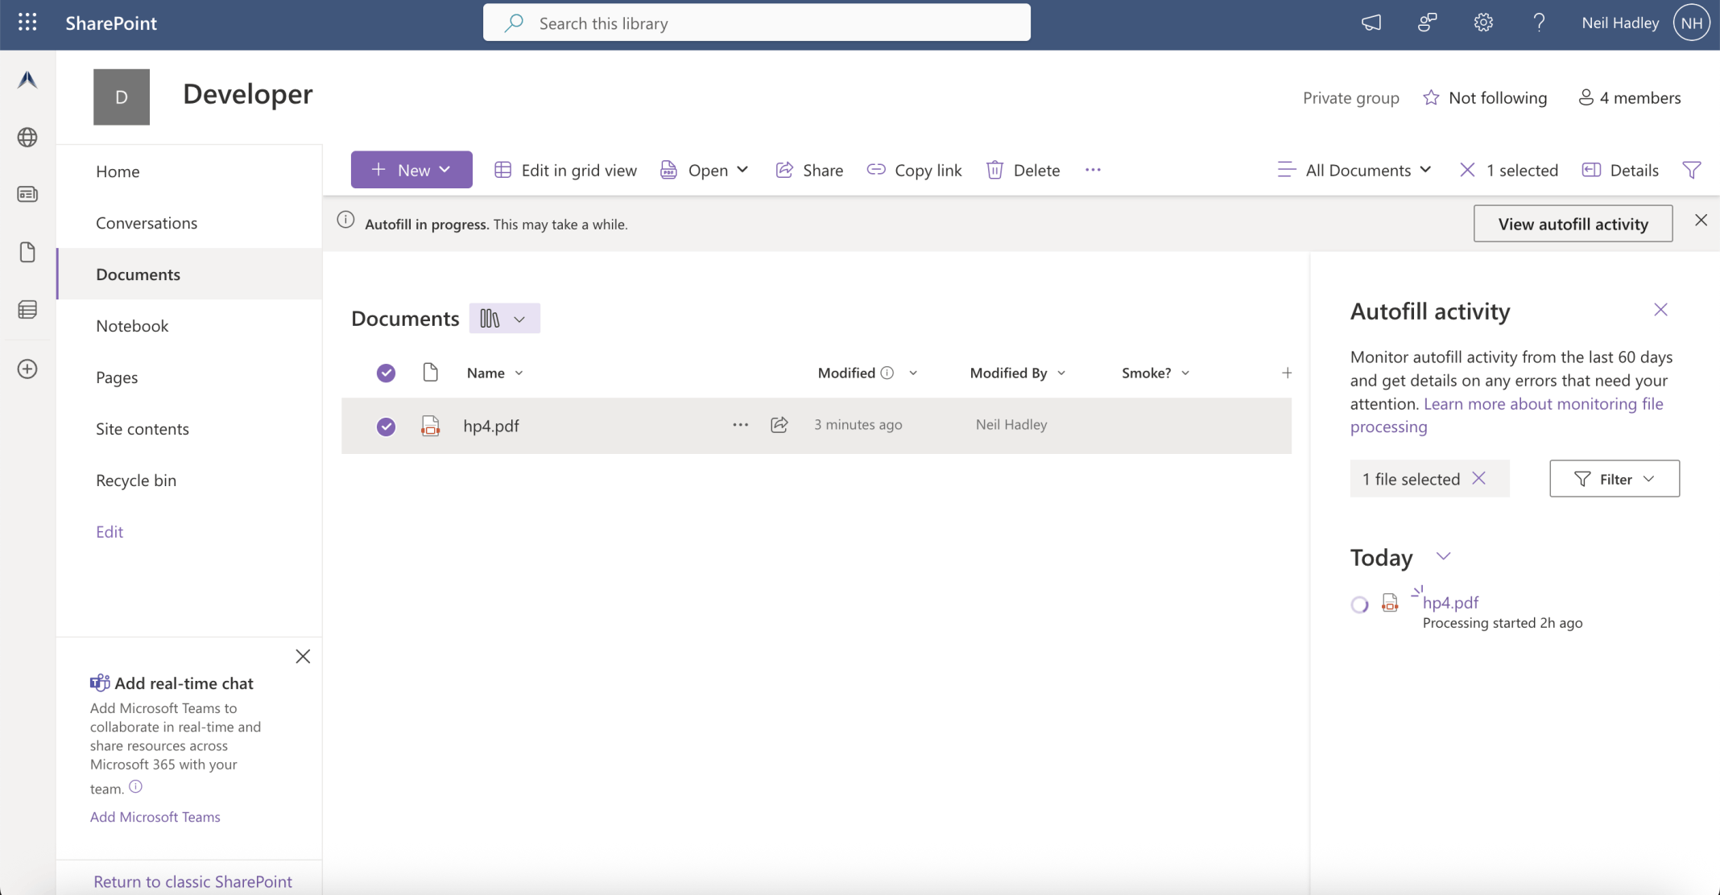Click the share icon beside hp4.pdf
This screenshot has height=895, width=1720.
[779, 425]
